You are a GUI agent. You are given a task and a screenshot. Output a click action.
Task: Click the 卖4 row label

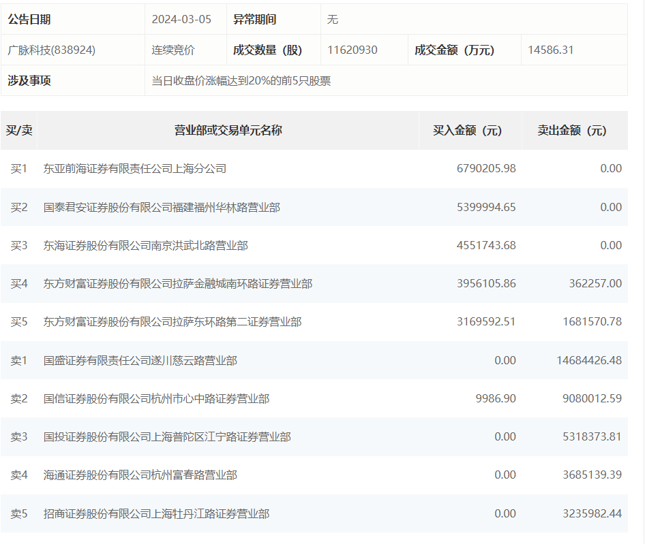(19, 475)
